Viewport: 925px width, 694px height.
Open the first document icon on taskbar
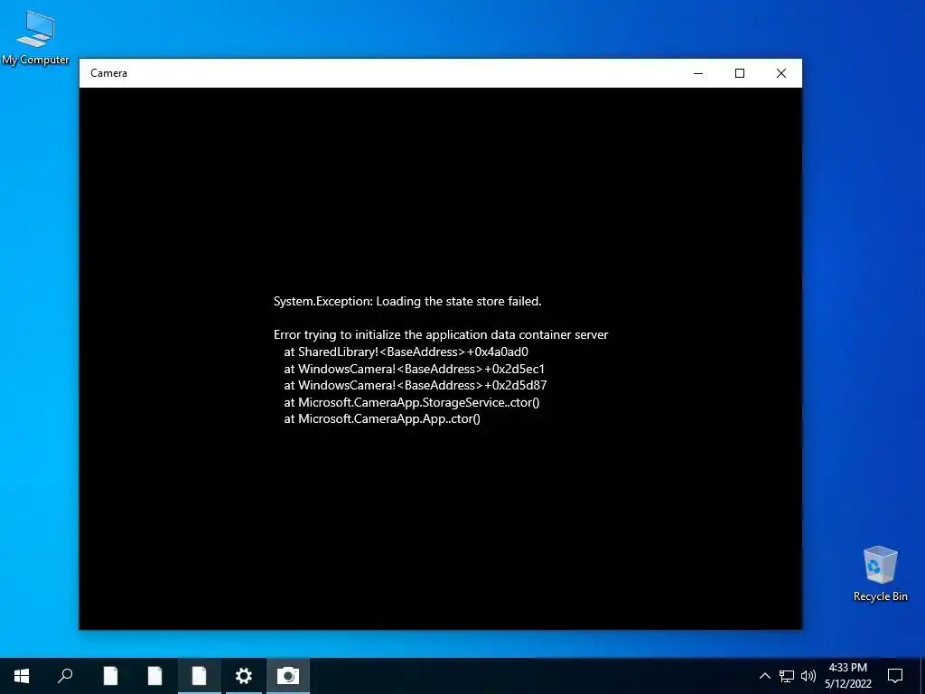[x=110, y=676]
